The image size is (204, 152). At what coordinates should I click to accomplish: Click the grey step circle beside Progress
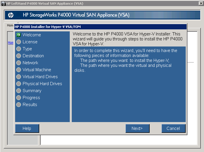coord(19,98)
